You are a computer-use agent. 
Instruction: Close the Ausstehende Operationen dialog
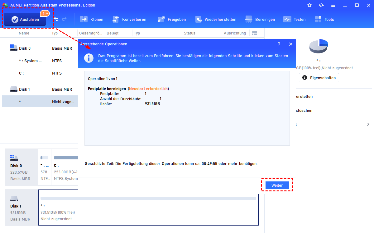pos(291,44)
